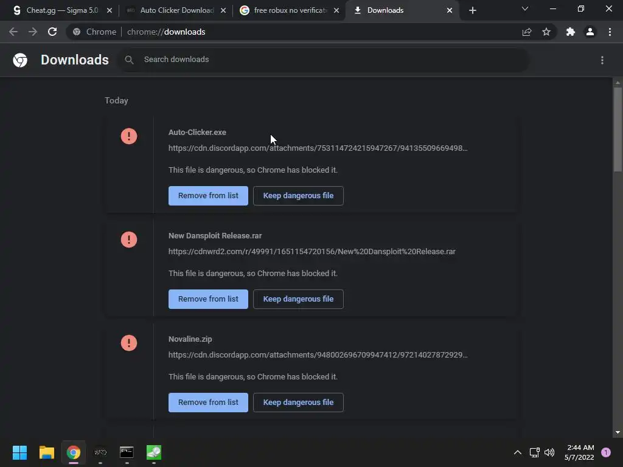Open the Novaline.zip discordapp URL
623x467 pixels.
coord(318,355)
